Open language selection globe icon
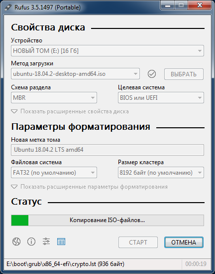 [16, 242]
